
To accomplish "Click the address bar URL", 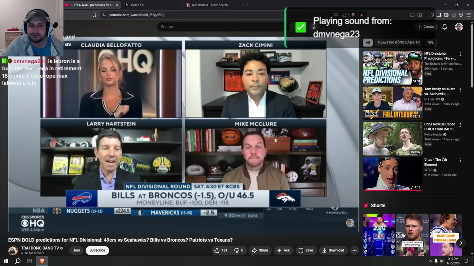I will (137, 15).
